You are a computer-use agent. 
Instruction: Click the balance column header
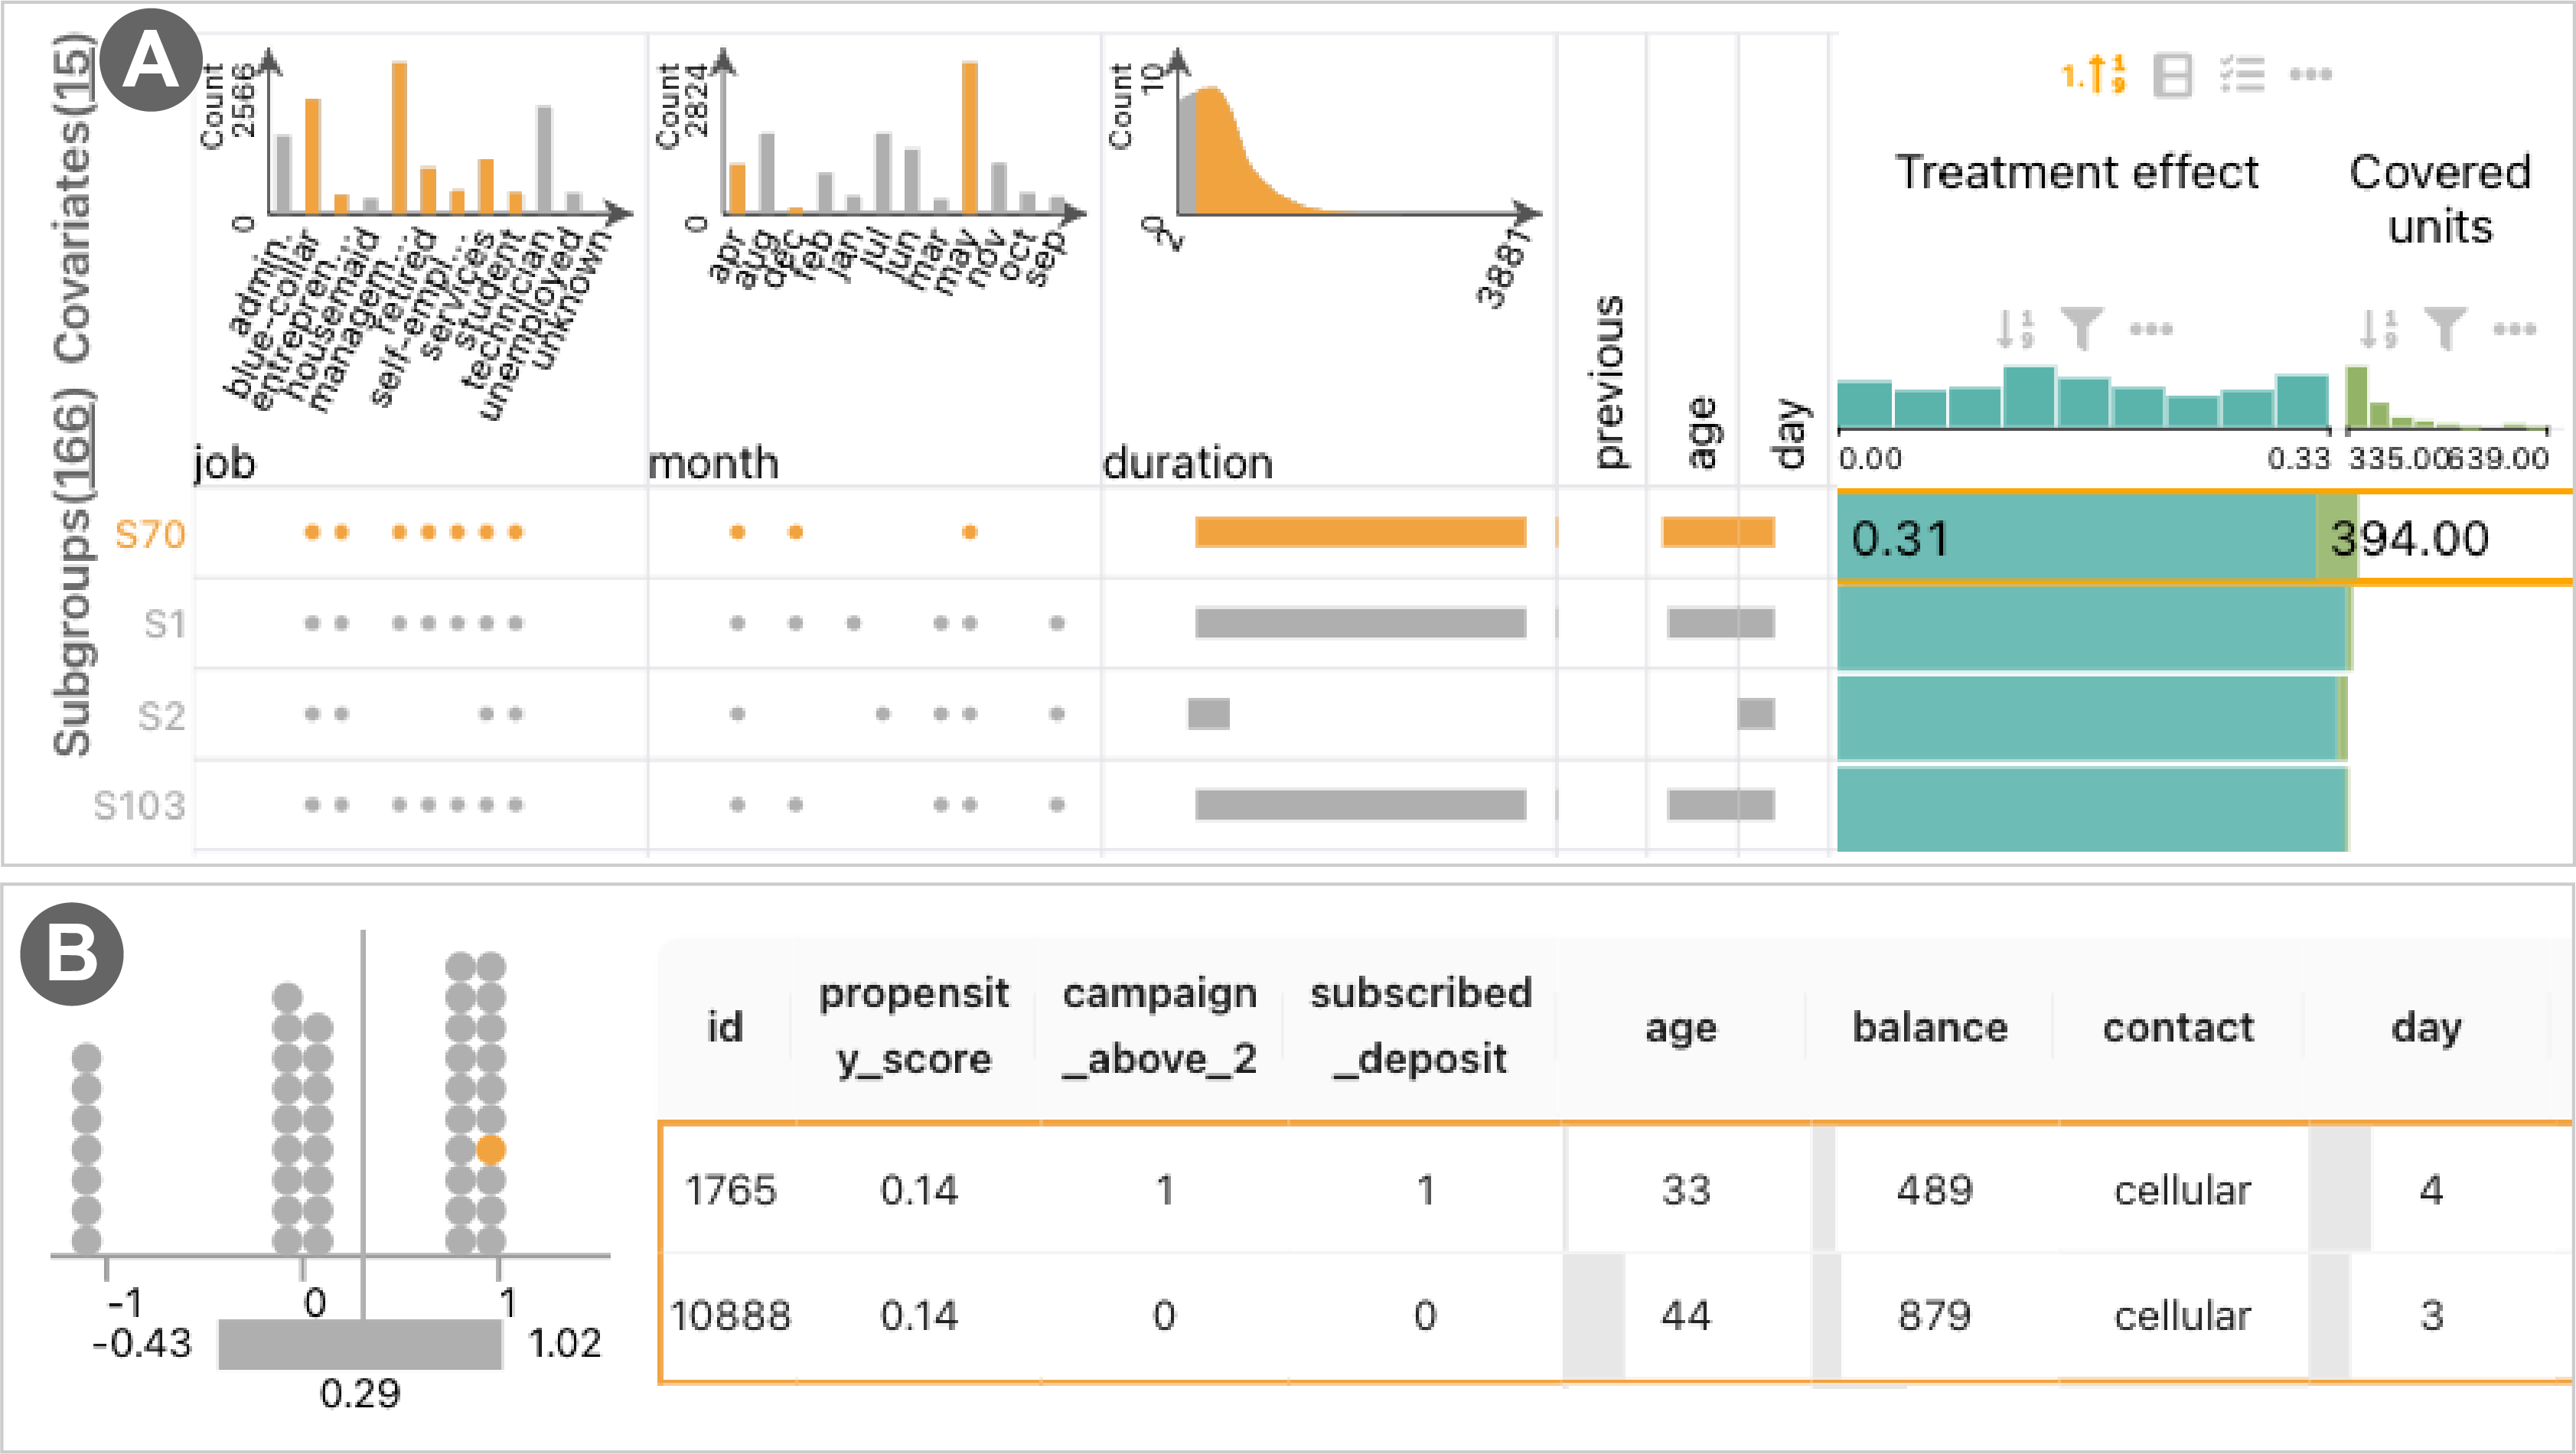[x=1929, y=1028]
